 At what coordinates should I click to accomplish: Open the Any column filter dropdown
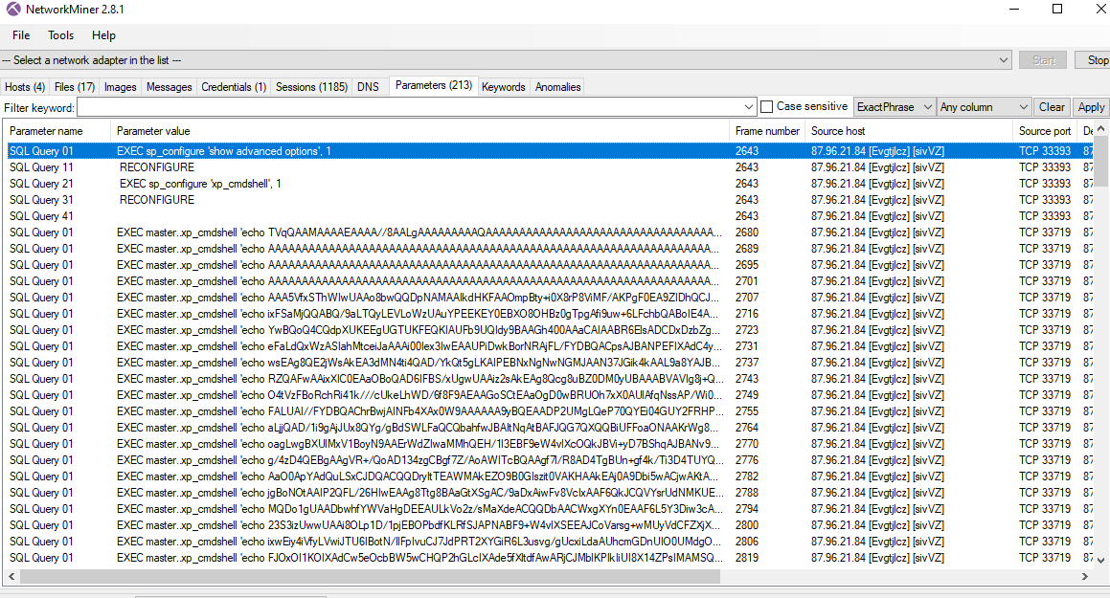[x=984, y=107]
